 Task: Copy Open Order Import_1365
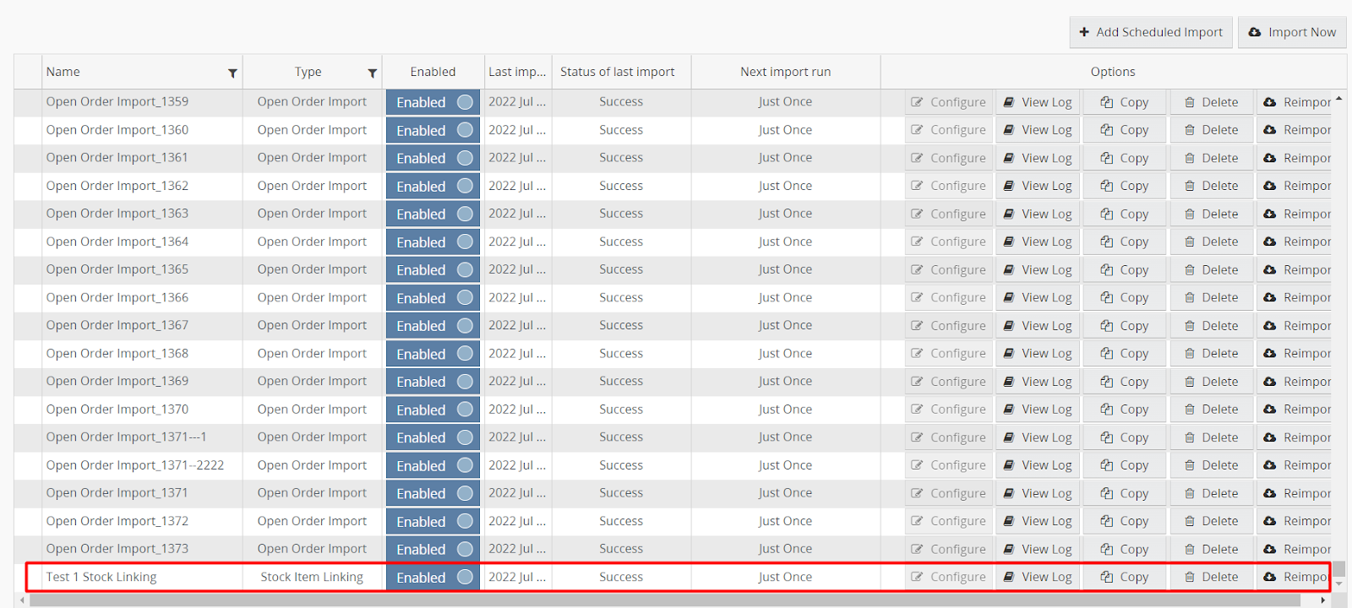click(x=1125, y=270)
